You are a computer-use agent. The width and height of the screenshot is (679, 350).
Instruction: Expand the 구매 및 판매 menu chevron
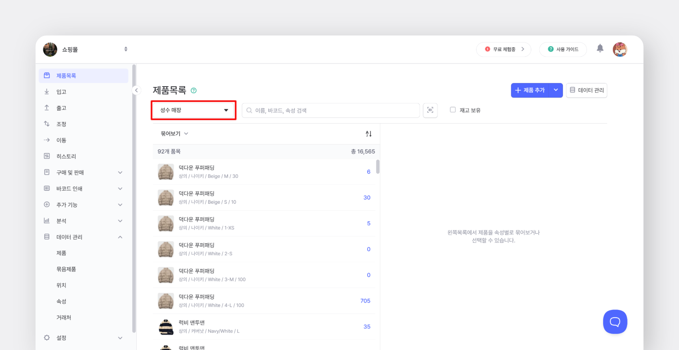pyautogui.click(x=120, y=173)
